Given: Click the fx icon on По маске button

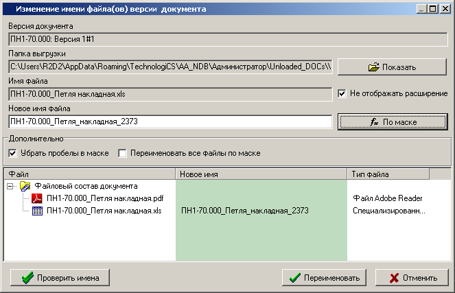Looking at the screenshot, I should (x=374, y=122).
